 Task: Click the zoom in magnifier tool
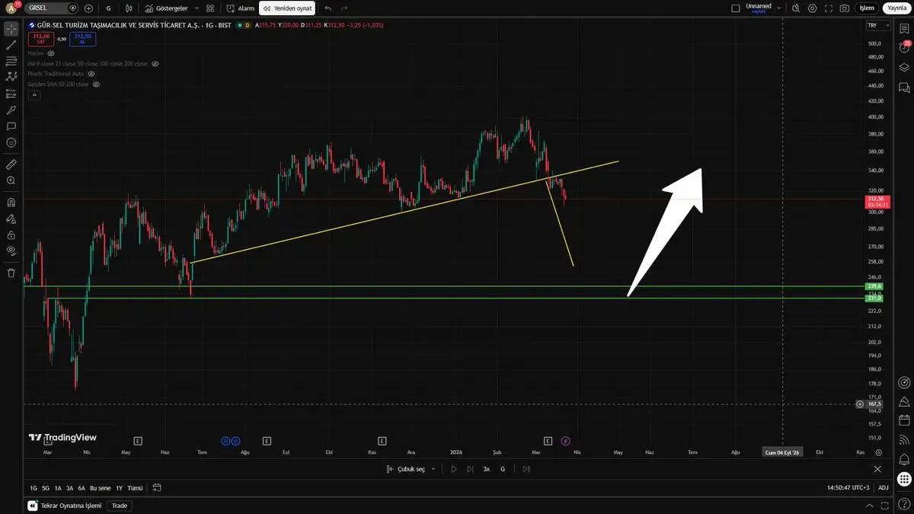click(11, 180)
